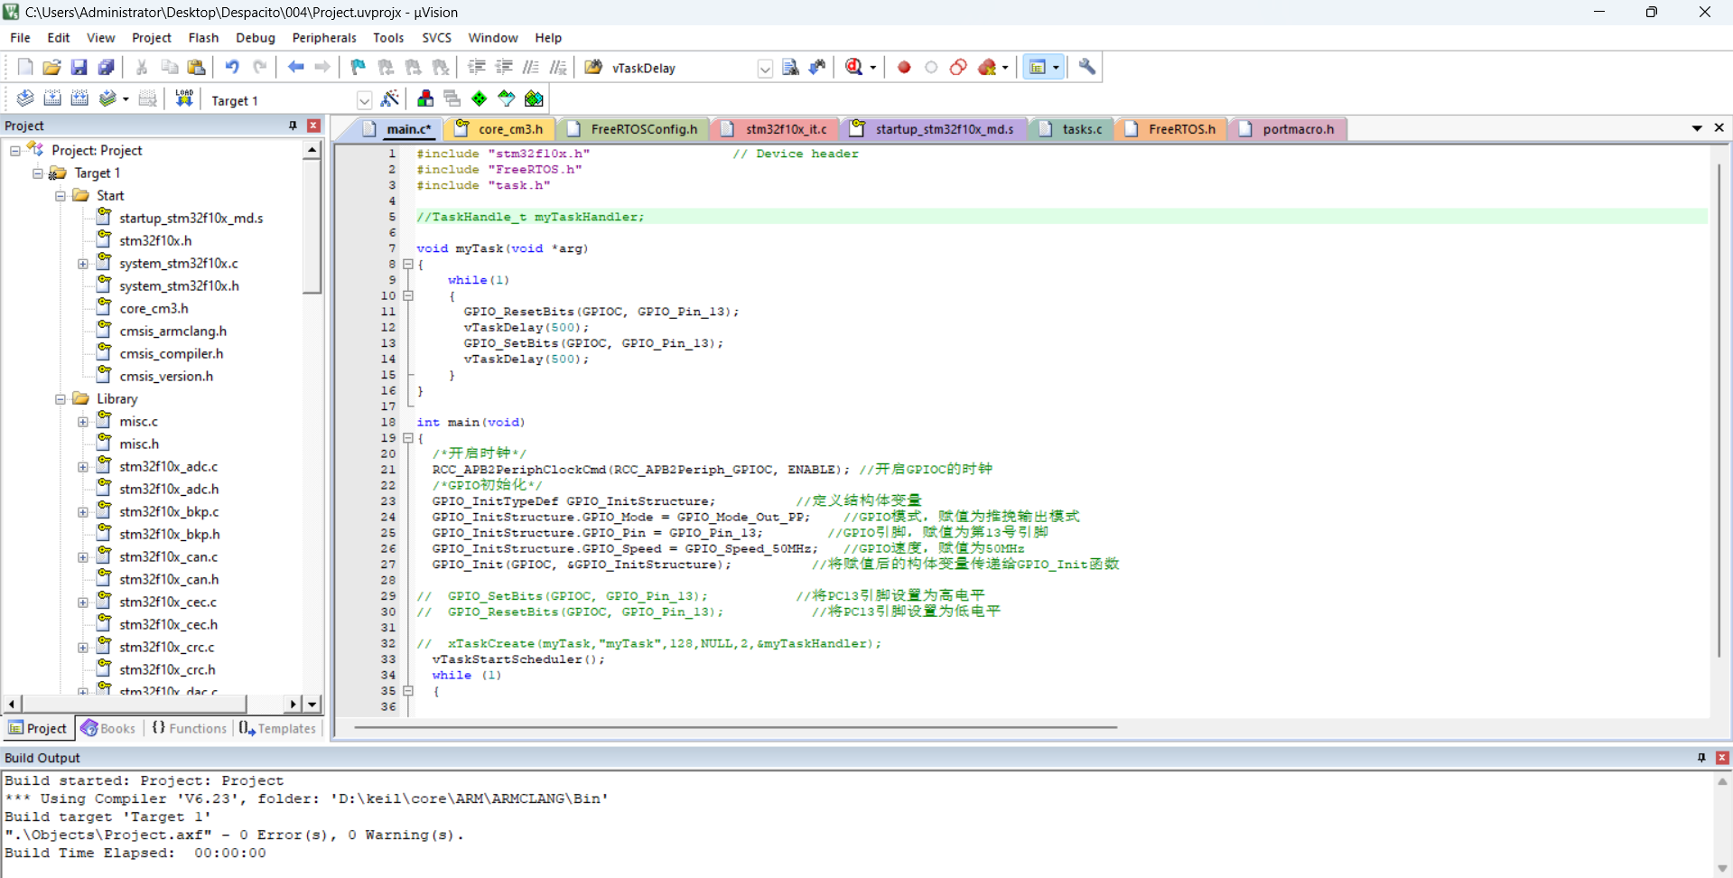
Task: Switch to the tasks.c tab
Action: tap(1072, 129)
